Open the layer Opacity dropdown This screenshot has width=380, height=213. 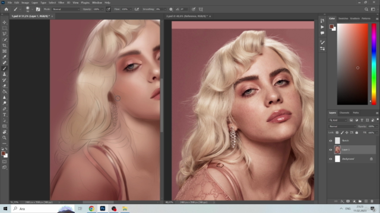point(376,126)
